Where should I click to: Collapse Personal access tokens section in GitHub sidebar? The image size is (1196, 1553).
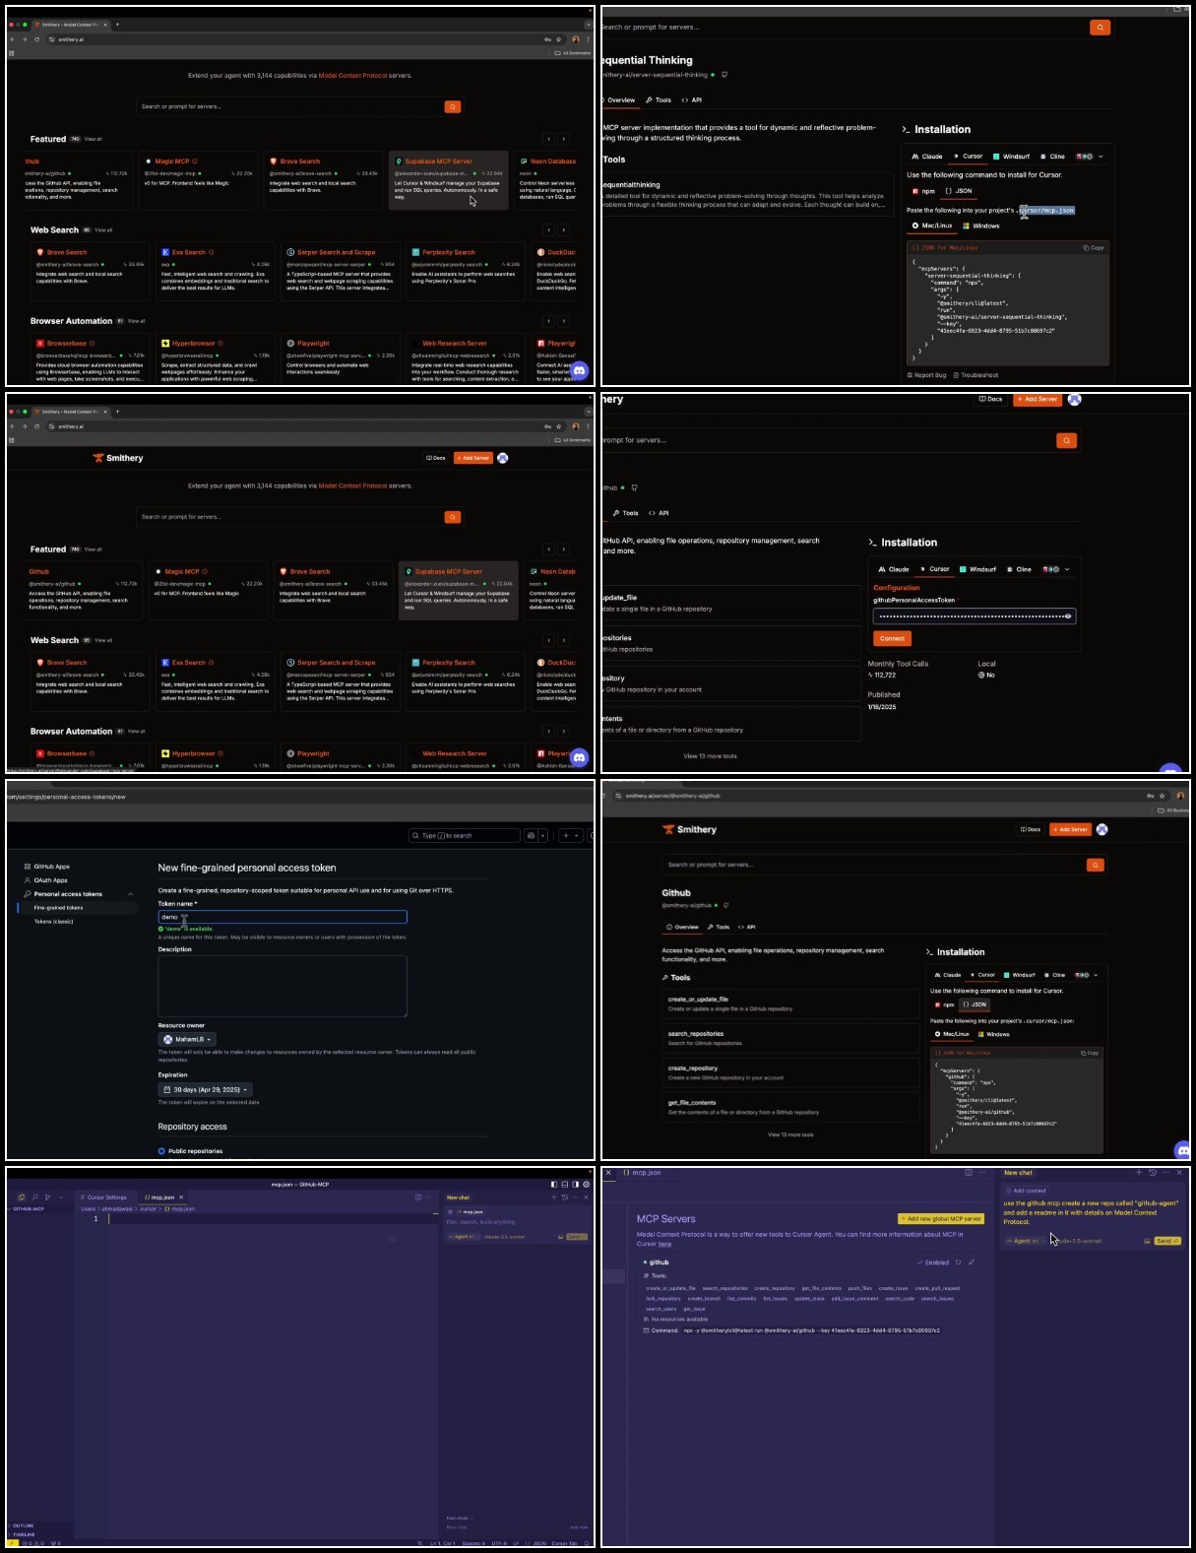click(130, 894)
